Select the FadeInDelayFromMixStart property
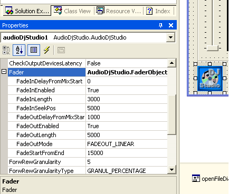The width and height of the screenshot is (229, 194). 46,81
